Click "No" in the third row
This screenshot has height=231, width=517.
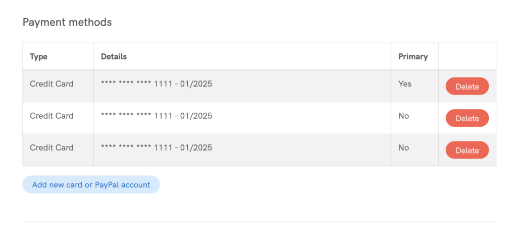[403, 147]
